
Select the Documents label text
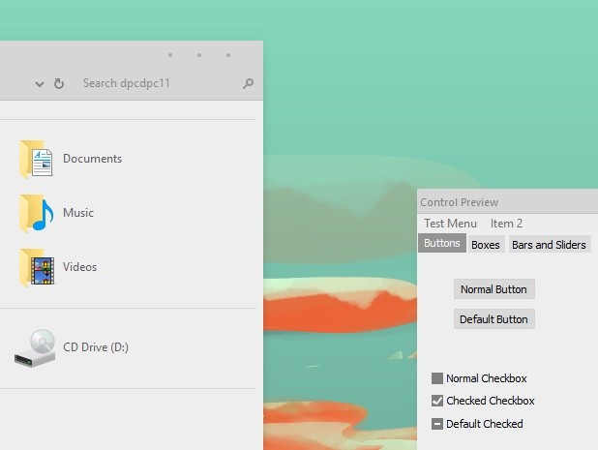point(92,159)
